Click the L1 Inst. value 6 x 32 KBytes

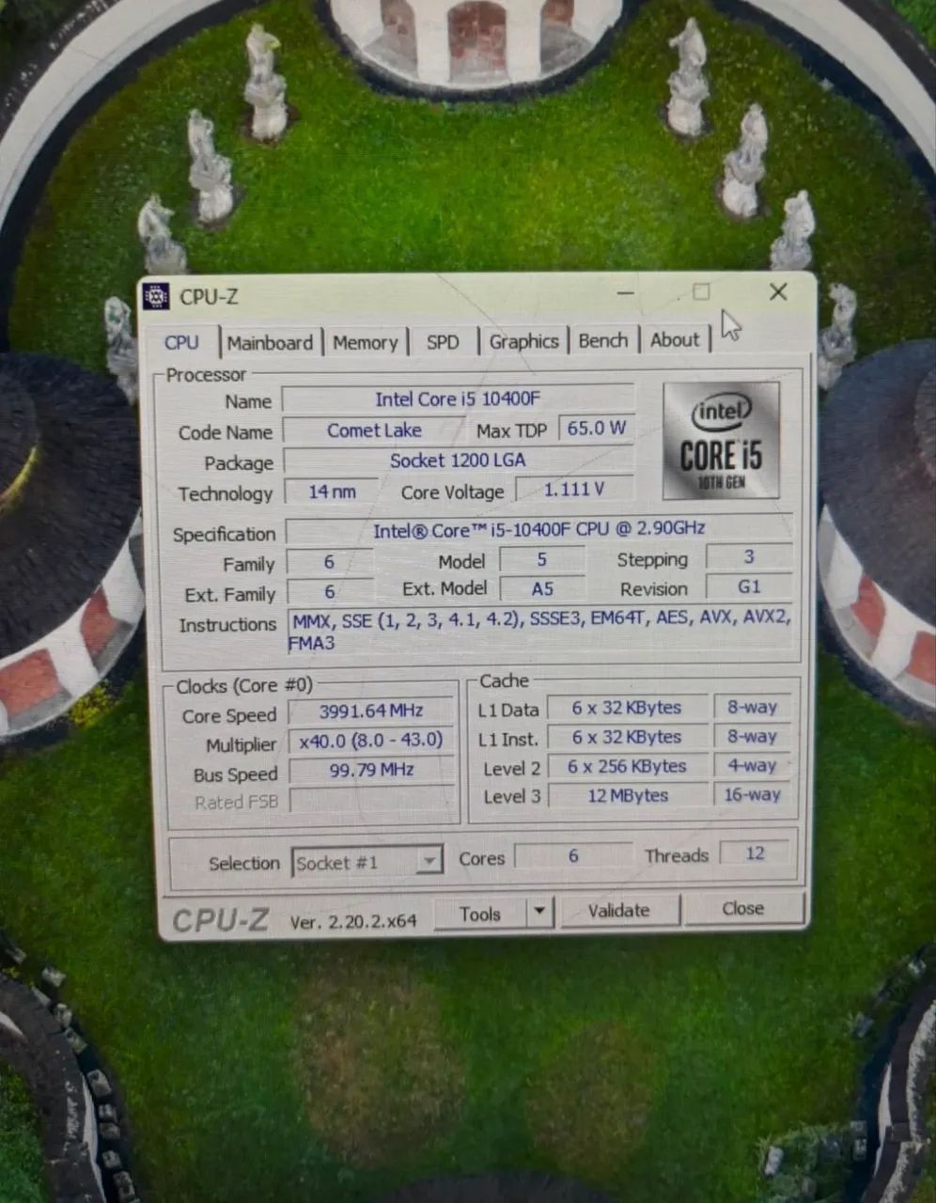coord(627,738)
